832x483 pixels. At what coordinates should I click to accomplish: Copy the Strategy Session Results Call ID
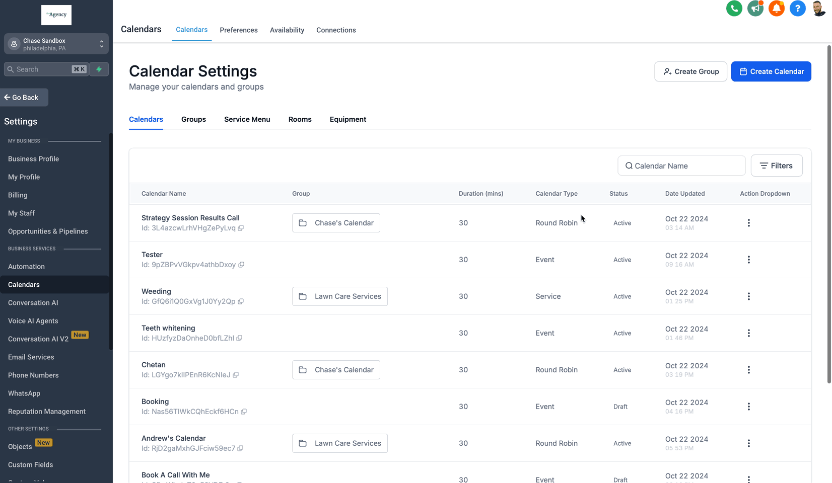[x=241, y=228]
